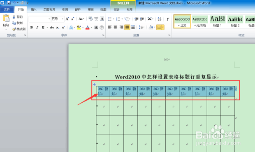The height and width of the screenshot is (152, 255).
Task: Switch to the 插入 (Insert) tab
Action: coord(33,9)
